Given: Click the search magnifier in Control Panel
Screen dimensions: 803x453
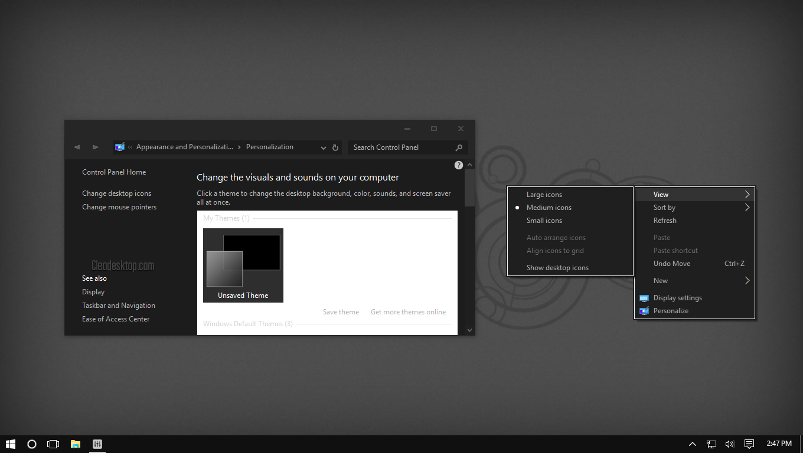Looking at the screenshot, I should click(x=459, y=147).
